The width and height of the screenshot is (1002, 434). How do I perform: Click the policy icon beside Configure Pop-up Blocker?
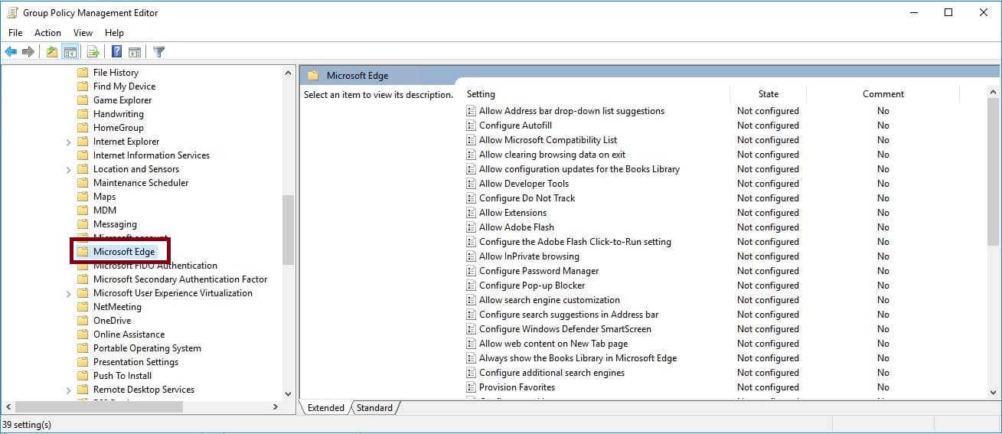click(x=472, y=286)
